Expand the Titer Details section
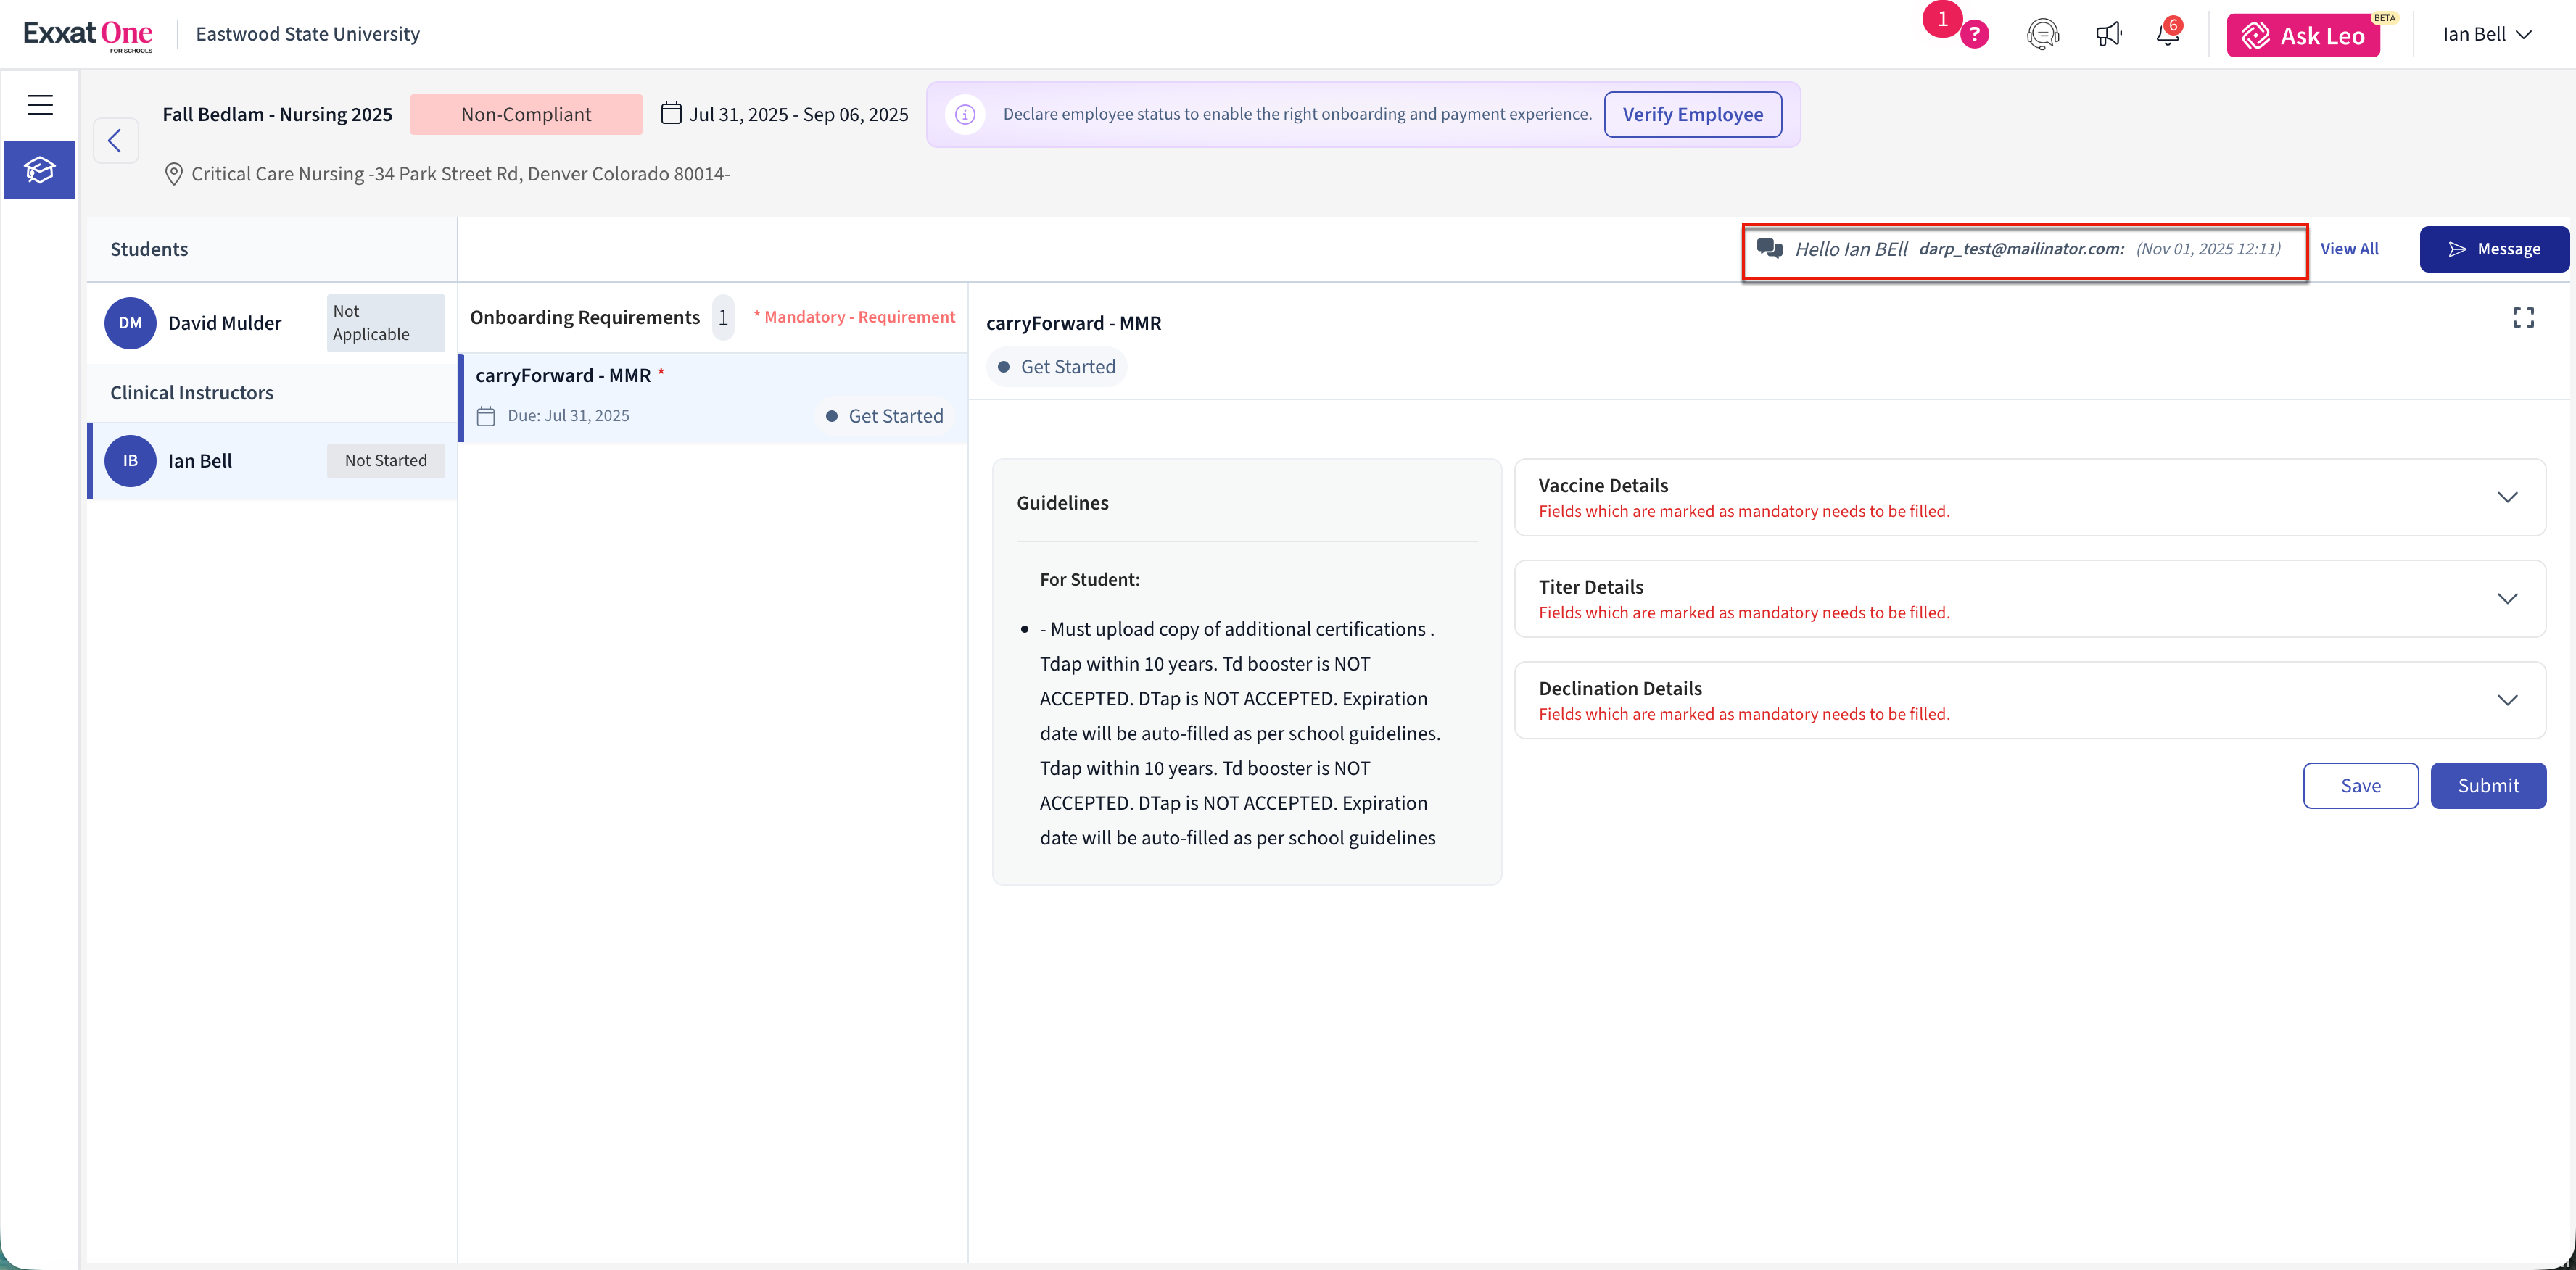The image size is (2576, 1270). click(2506, 599)
